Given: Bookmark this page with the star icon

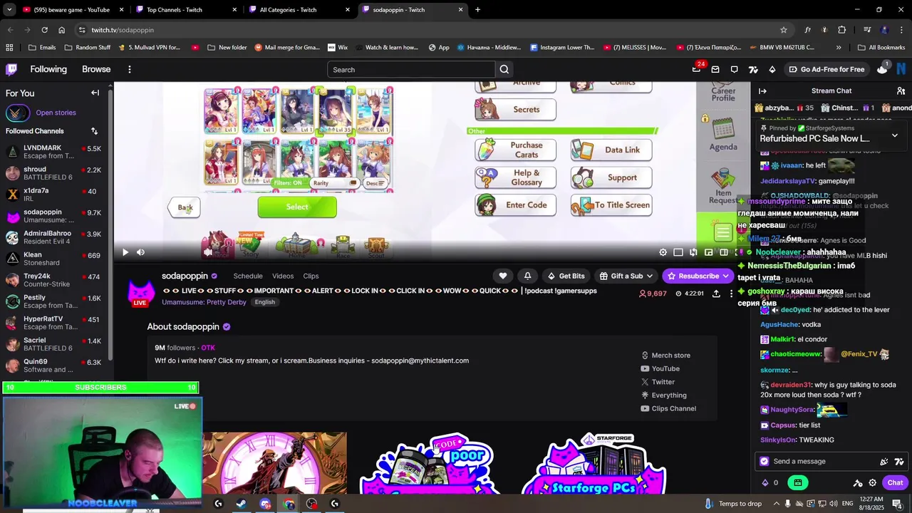Looking at the screenshot, I should coord(784,30).
